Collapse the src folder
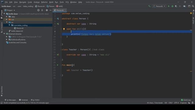Image resolution: width=195 pixels, height=110 pixels. click(7, 22)
